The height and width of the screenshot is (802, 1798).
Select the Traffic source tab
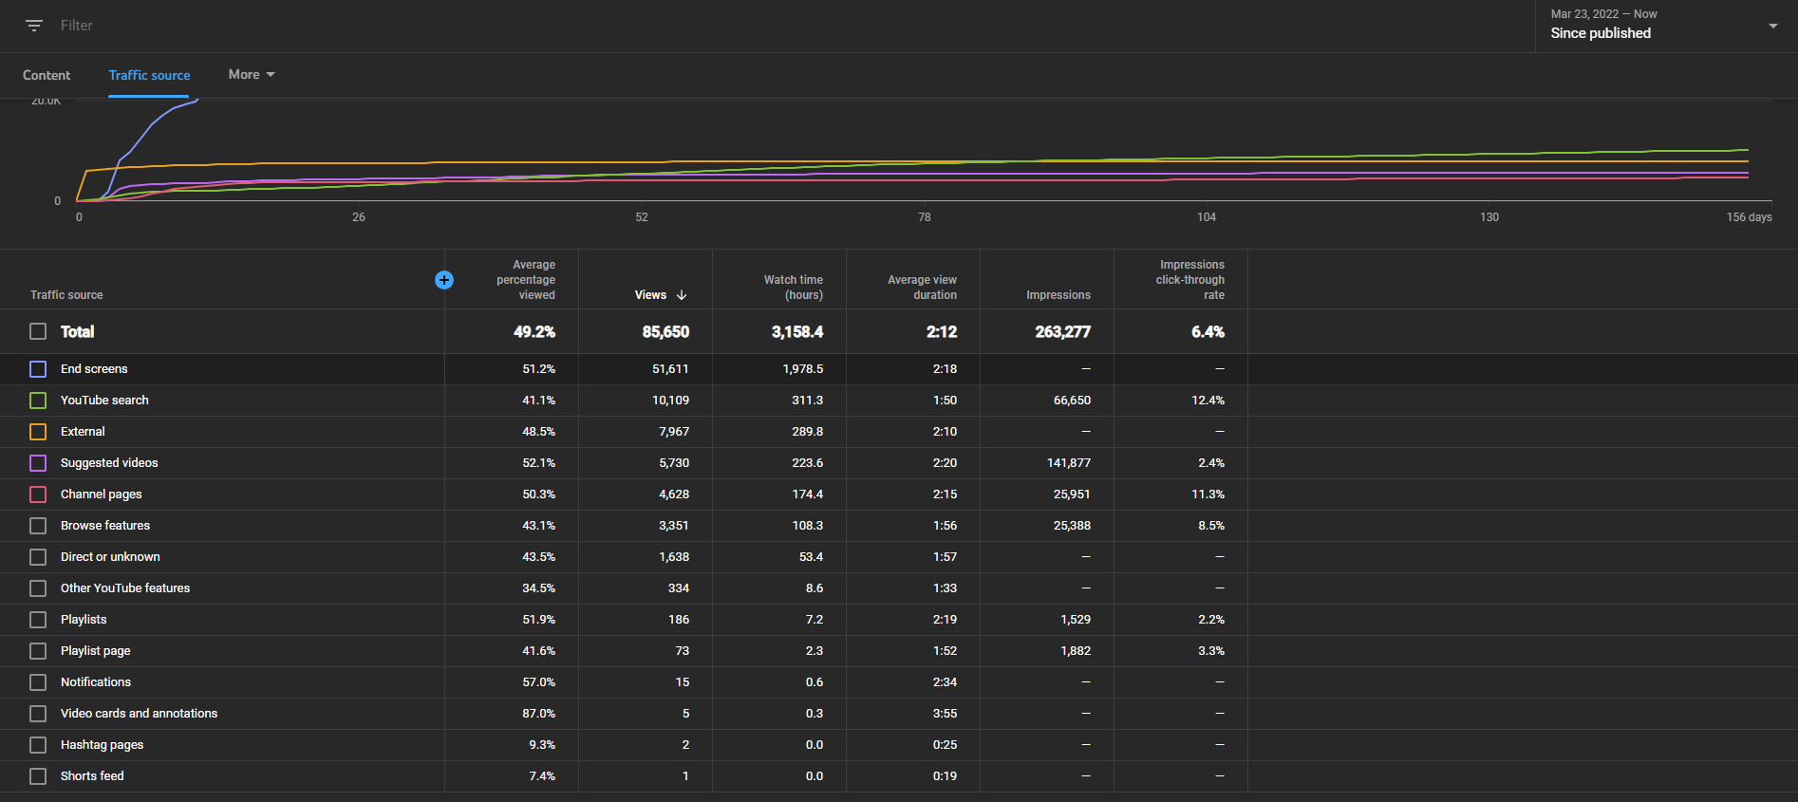click(149, 75)
